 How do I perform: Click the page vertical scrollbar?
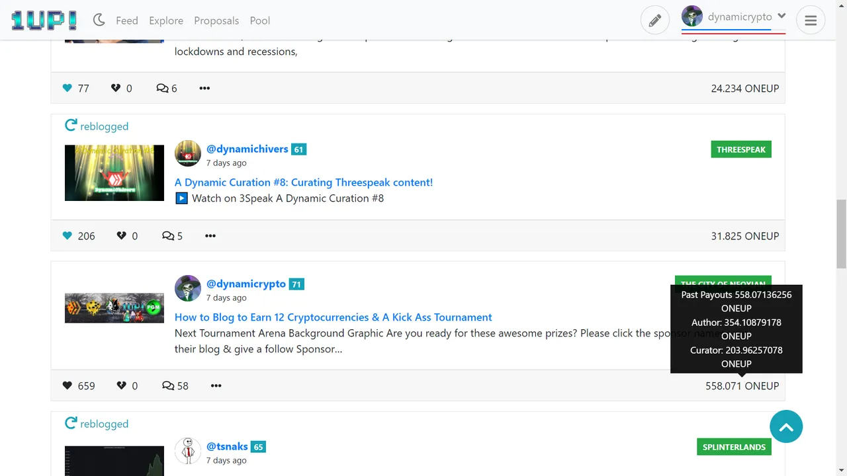(x=841, y=235)
